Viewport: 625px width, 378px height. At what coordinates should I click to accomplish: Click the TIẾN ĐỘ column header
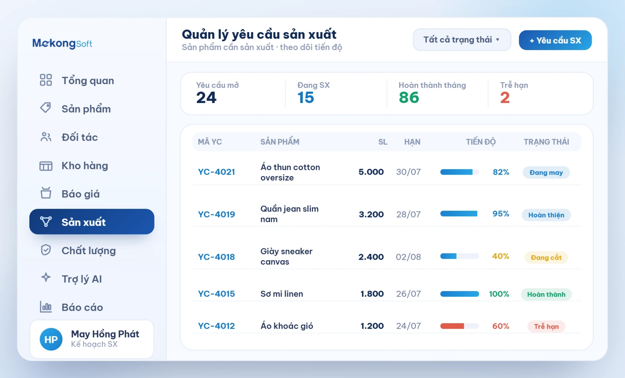481,142
